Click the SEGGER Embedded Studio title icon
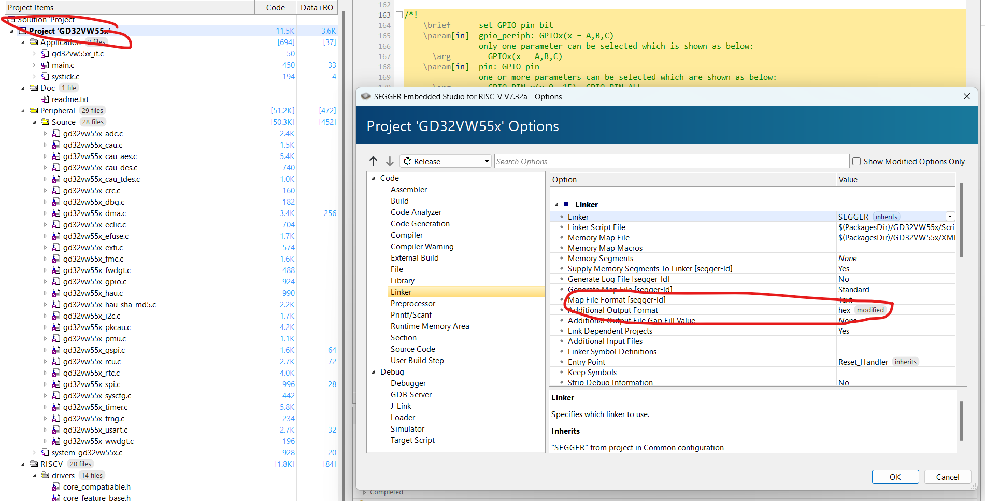985x501 pixels. pos(366,97)
